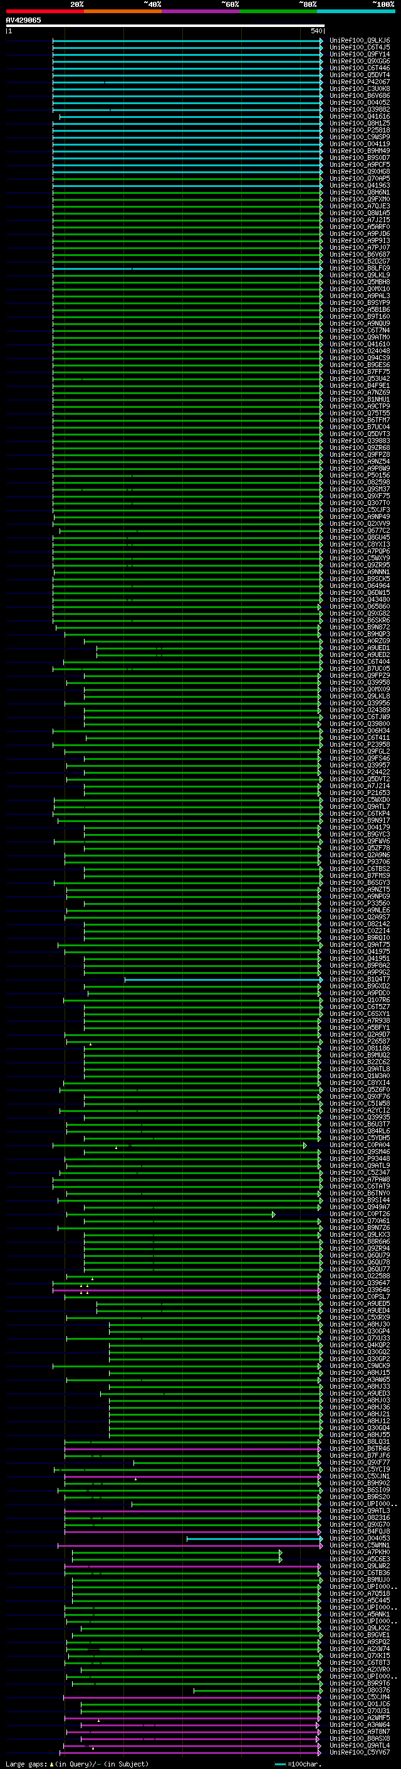Screen dimensions: 401x1769
Task: Click the UniRef100_B8LQ31 label
Action: [x=360, y=1442]
